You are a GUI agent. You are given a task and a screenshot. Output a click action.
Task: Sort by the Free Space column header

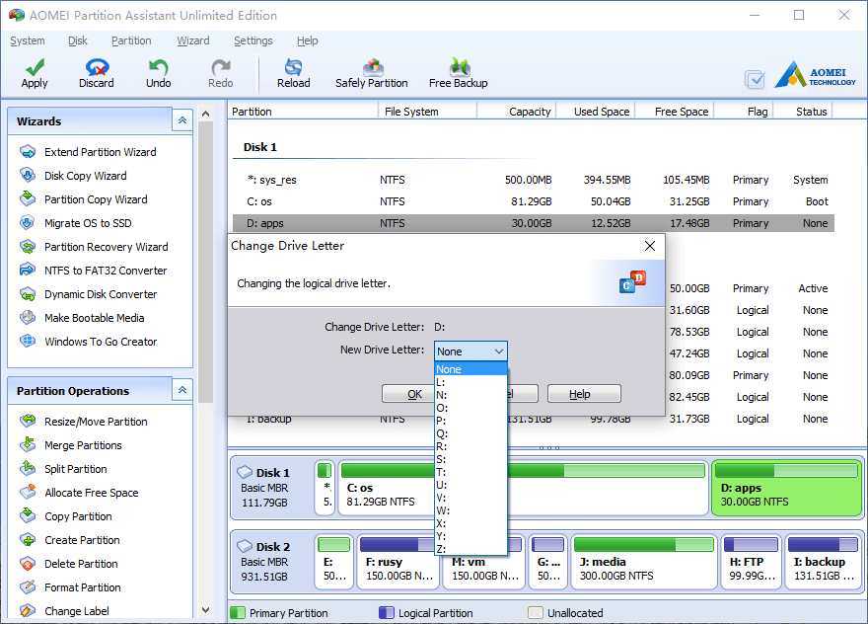tap(675, 112)
